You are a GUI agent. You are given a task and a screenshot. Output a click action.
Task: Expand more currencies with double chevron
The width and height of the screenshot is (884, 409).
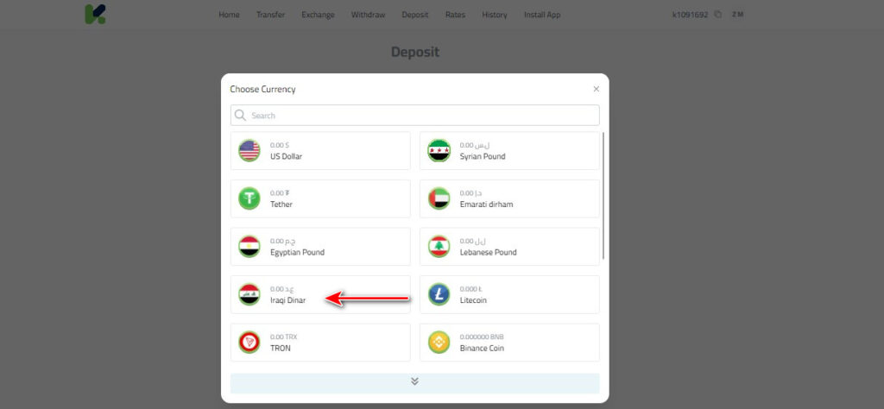coord(415,381)
